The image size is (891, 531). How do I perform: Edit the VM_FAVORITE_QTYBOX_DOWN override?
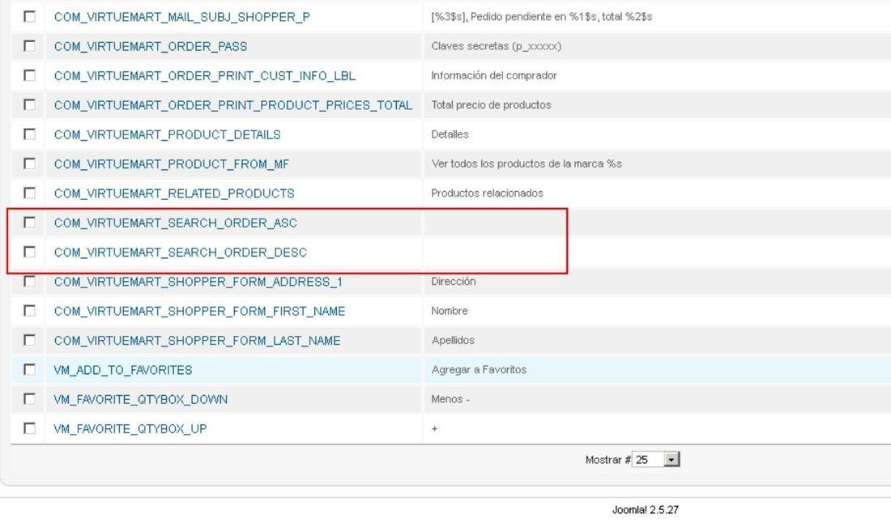(140, 400)
